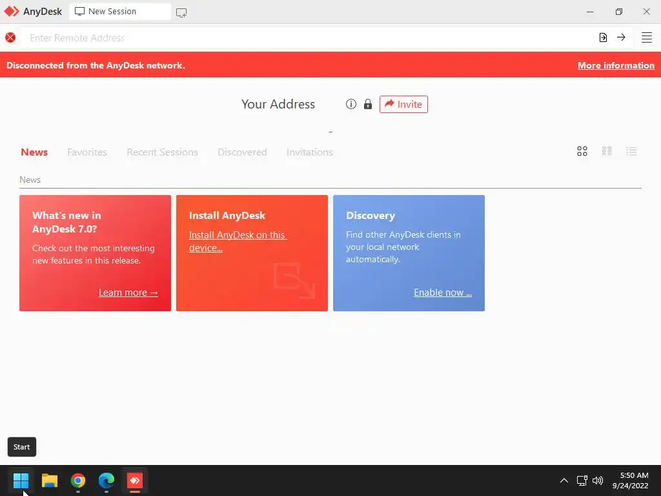Click Install AnyDesk on this device link
Viewport: 661px width, 496px height.
click(x=238, y=242)
